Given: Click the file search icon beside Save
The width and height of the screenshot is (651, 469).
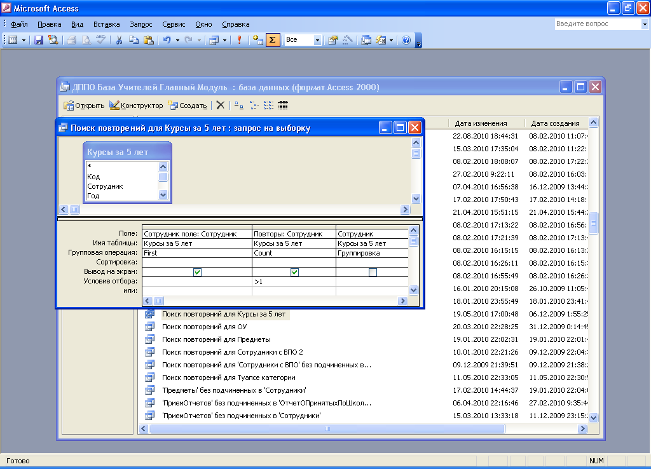Looking at the screenshot, I should click(x=53, y=40).
